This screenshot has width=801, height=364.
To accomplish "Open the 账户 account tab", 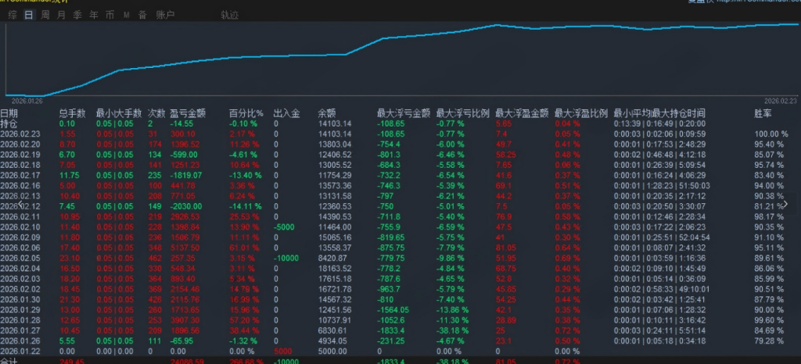I will click(165, 16).
